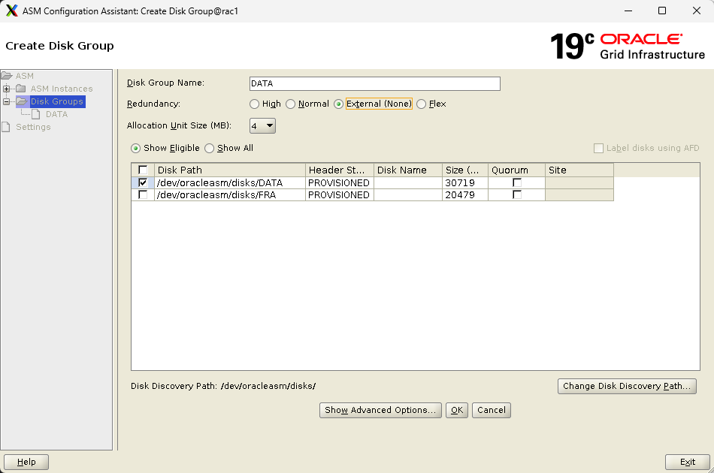Viewport: 714px width, 473px height.
Task: Click the Cancel button
Action: (492, 410)
